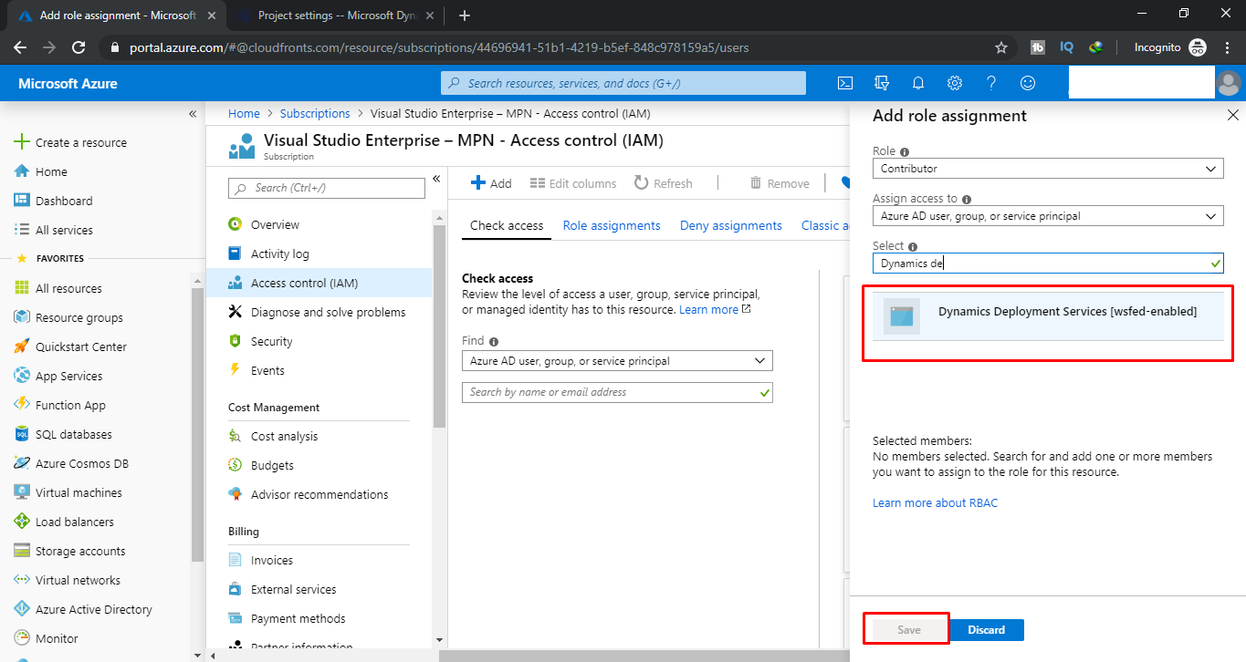Click the Select field info icon

pos(913,246)
